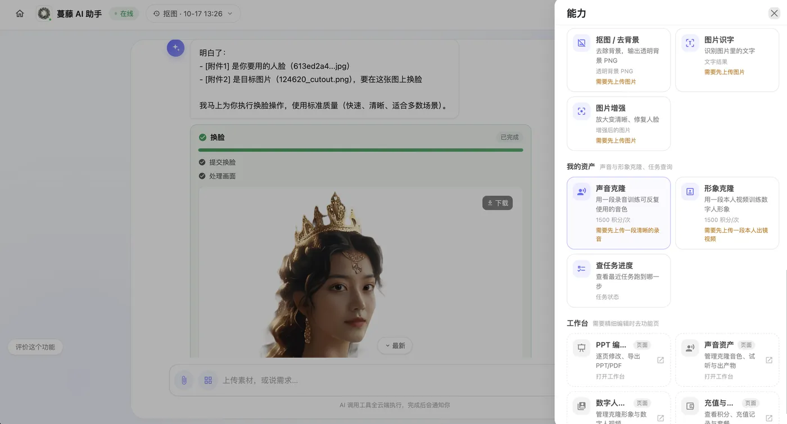Open the capabilities grid icon beside the input

coord(208,380)
